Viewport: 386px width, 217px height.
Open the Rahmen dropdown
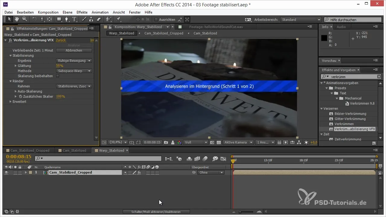(x=74, y=86)
